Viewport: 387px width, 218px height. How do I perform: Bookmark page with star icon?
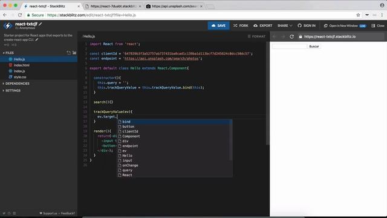coord(358,15)
